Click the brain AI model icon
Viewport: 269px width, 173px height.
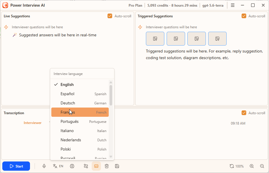72,166
